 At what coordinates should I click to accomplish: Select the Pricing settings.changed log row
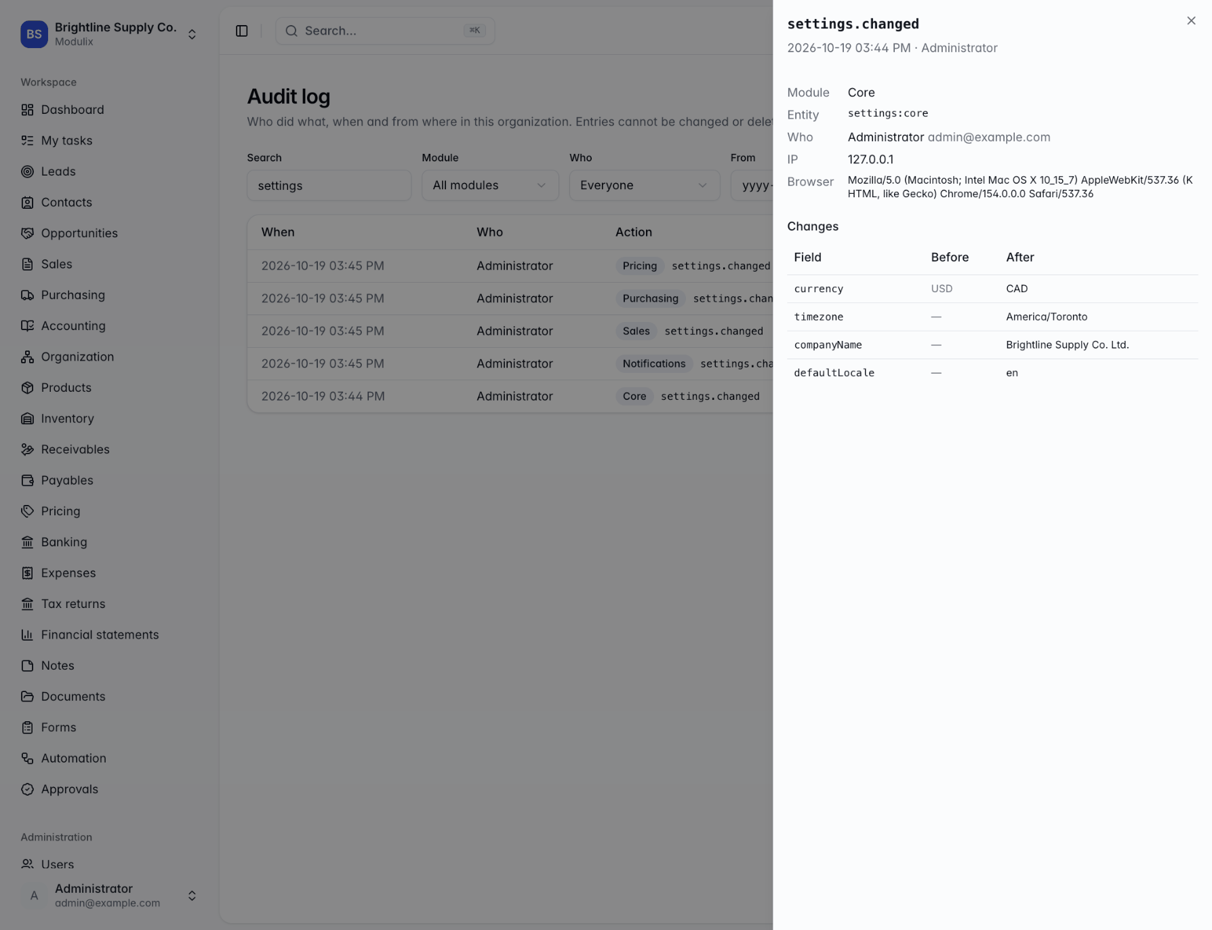tap(510, 266)
